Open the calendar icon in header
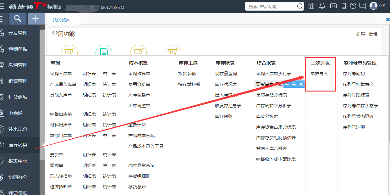 pos(311,6)
